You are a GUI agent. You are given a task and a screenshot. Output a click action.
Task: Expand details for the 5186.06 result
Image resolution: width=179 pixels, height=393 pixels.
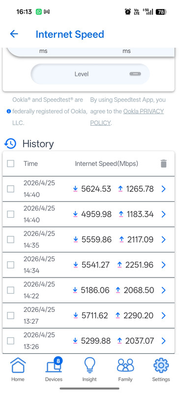coord(163,290)
